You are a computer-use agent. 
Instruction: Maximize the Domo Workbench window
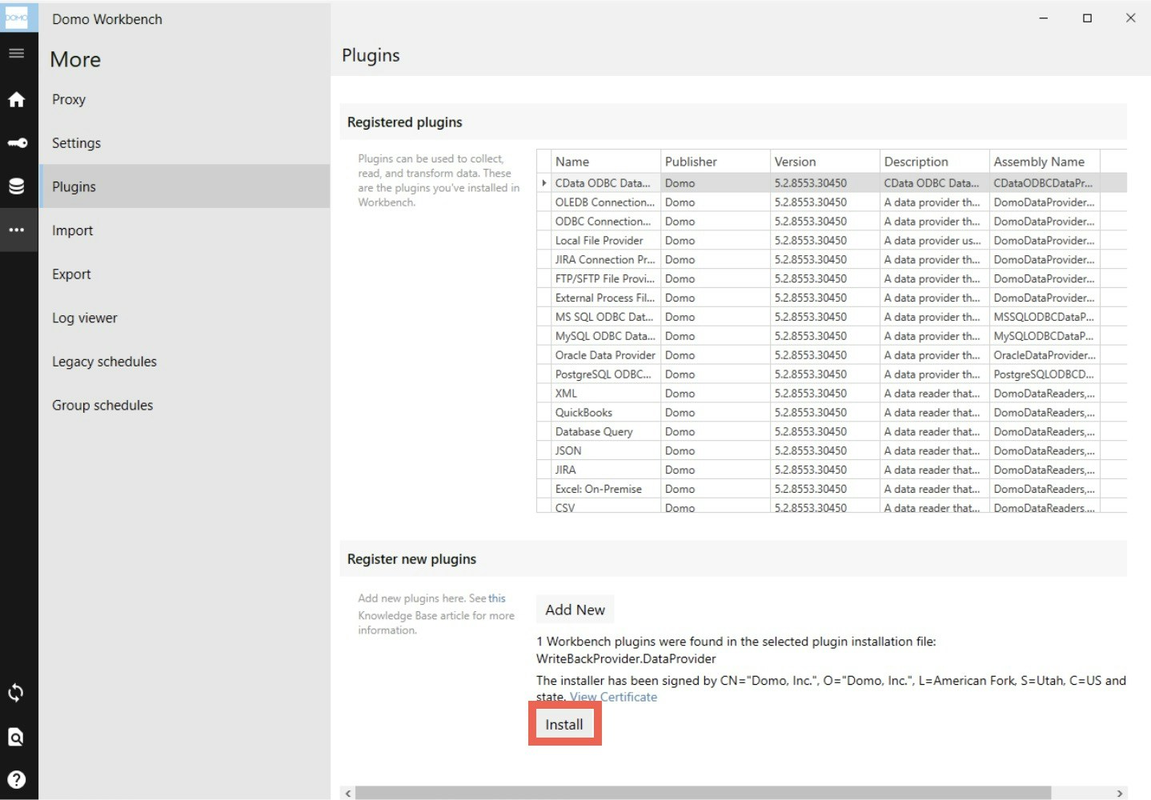tap(1087, 18)
